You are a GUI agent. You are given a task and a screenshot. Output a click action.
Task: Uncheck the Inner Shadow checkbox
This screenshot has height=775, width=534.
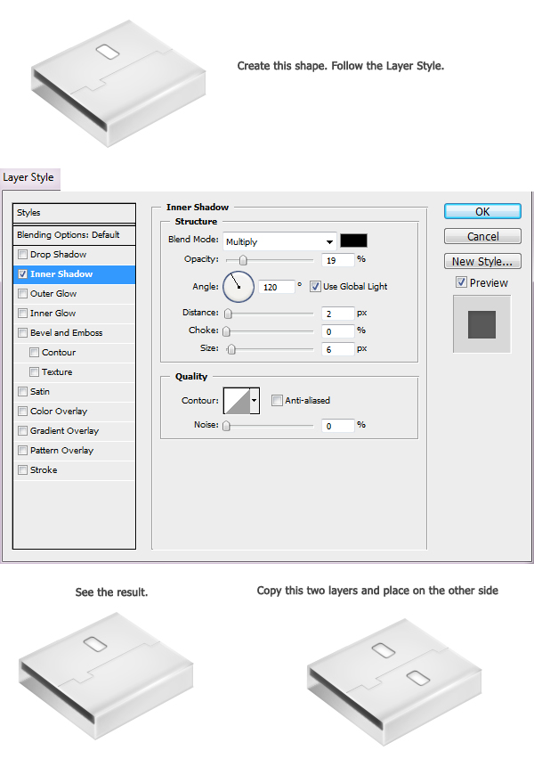point(22,273)
